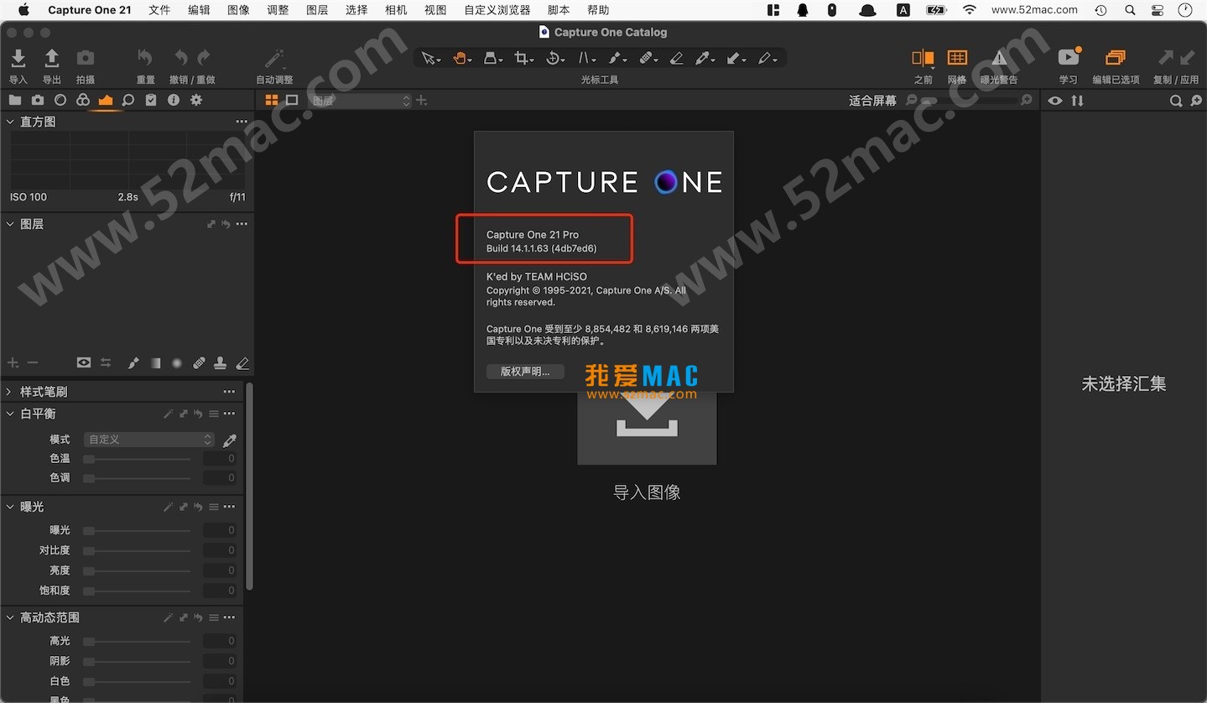Open the 自定义浏览器 menu
Image resolution: width=1207 pixels, height=703 pixels.
pyautogui.click(x=497, y=9)
